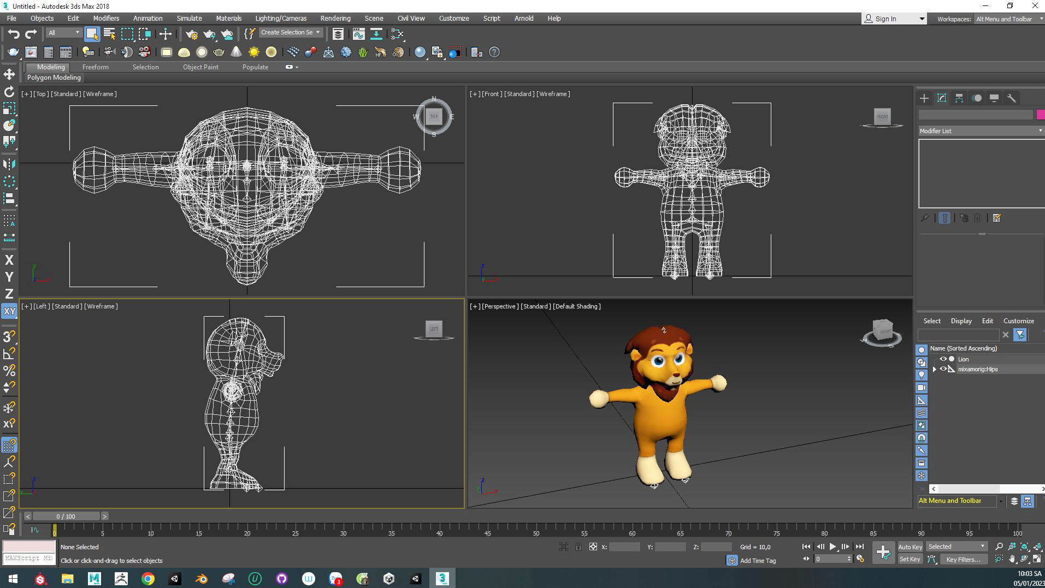1045x588 pixels.
Task: Restrict axis to X constraint
Action: [9, 260]
